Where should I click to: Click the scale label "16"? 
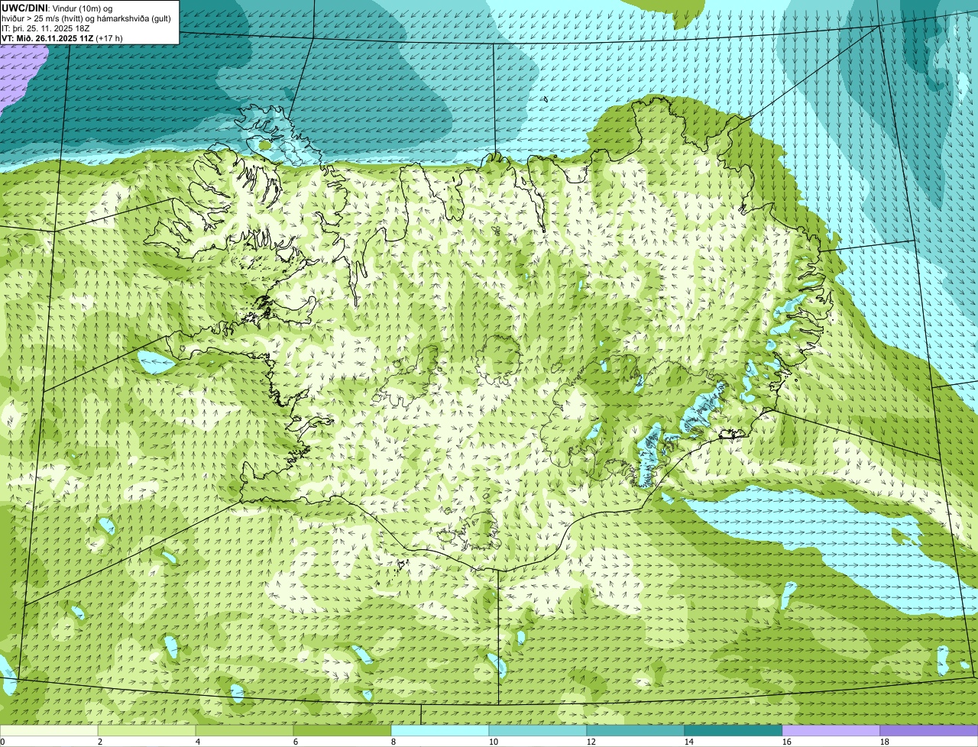[x=787, y=742]
